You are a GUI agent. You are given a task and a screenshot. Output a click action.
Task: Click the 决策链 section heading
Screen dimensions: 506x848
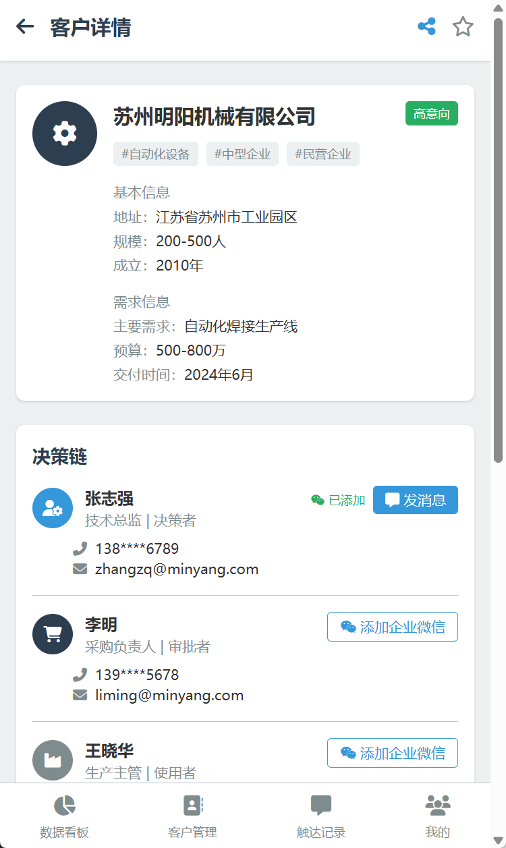[60, 457]
